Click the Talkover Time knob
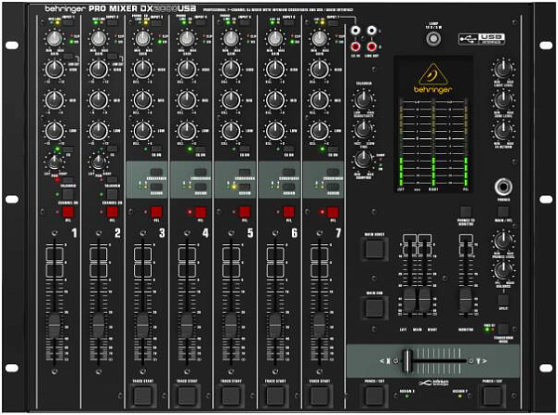This screenshot has height=415, width=558. [x=364, y=130]
